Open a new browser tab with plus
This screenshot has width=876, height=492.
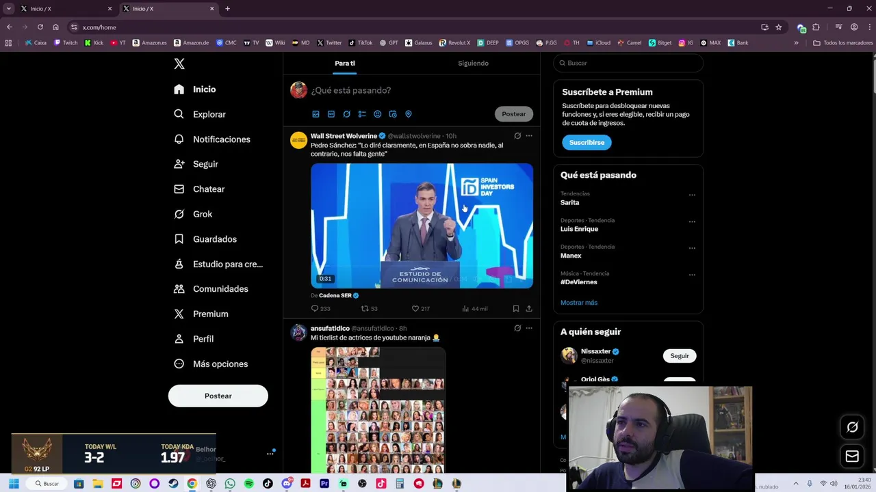227,9
